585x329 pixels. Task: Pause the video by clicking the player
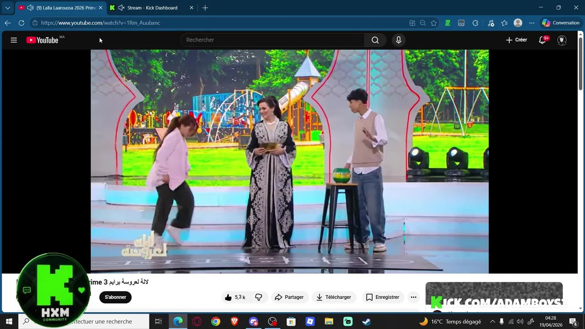click(289, 161)
